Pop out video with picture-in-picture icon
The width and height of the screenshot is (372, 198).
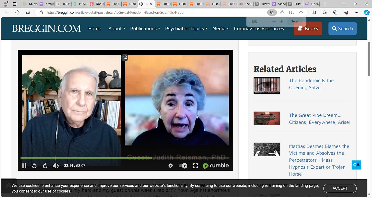(x=125, y=57)
